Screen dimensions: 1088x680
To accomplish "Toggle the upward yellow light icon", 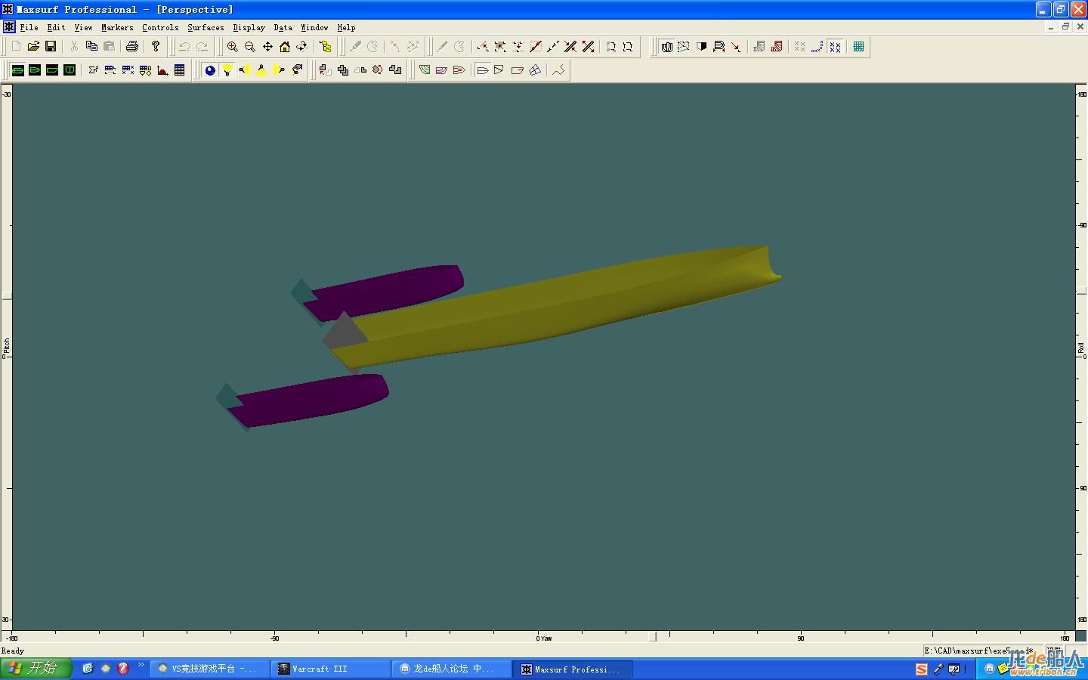I will (261, 70).
